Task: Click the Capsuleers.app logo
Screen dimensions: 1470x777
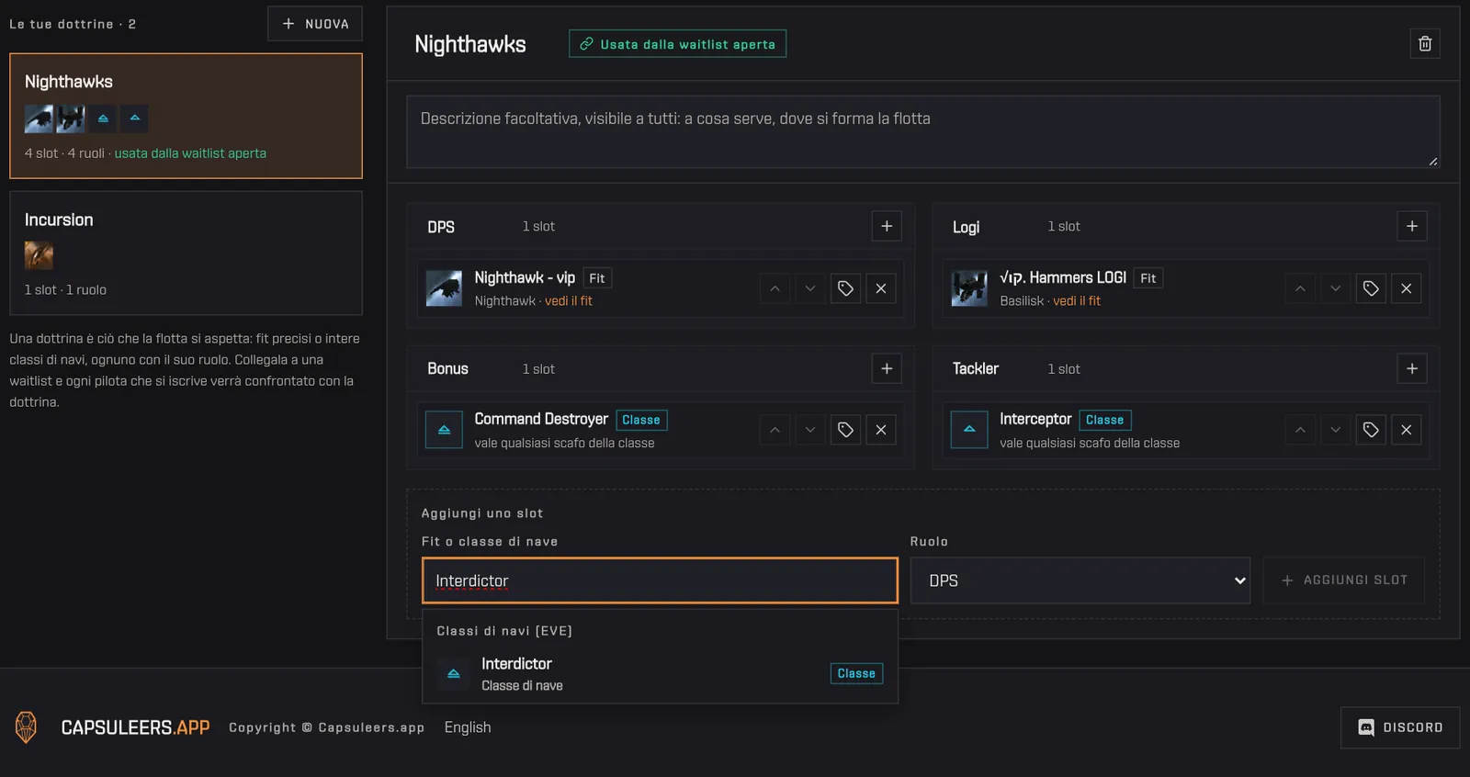Action: pyautogui.click(x=112, y=727)
